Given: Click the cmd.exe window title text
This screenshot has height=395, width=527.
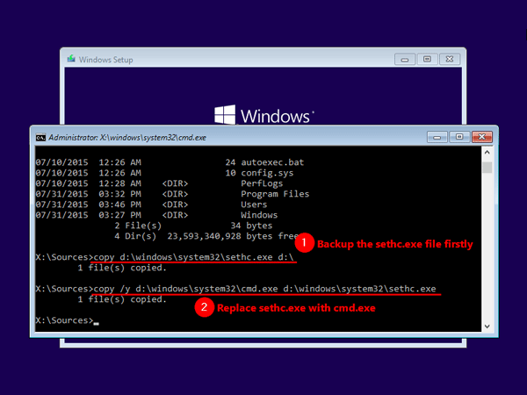Looking at the screenshot, I should (x=127, y=138).
